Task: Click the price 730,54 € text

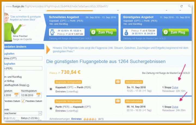Action: point(71,72)
